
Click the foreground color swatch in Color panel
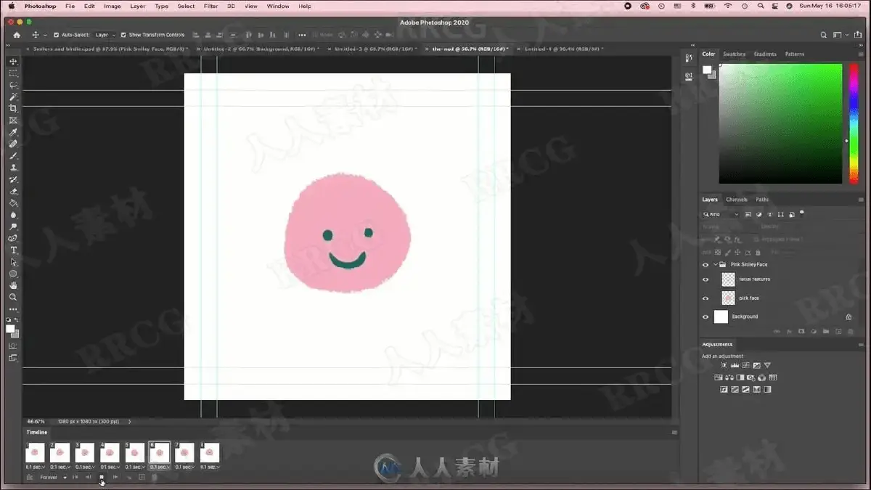(x=708, y=70)
